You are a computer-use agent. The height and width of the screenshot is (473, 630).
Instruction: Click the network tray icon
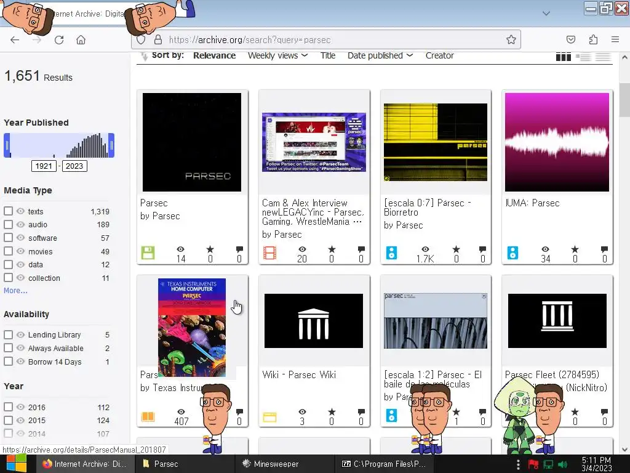(548, 464)
